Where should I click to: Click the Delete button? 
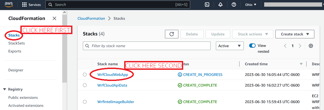192,34
